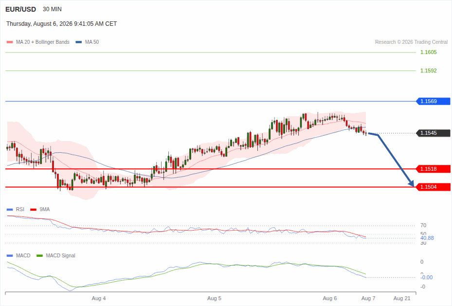Select the chart timestamp Thursday, August 6, 2026
The width and height of the screenshot is (452, 306).
(x=62, y=24)
